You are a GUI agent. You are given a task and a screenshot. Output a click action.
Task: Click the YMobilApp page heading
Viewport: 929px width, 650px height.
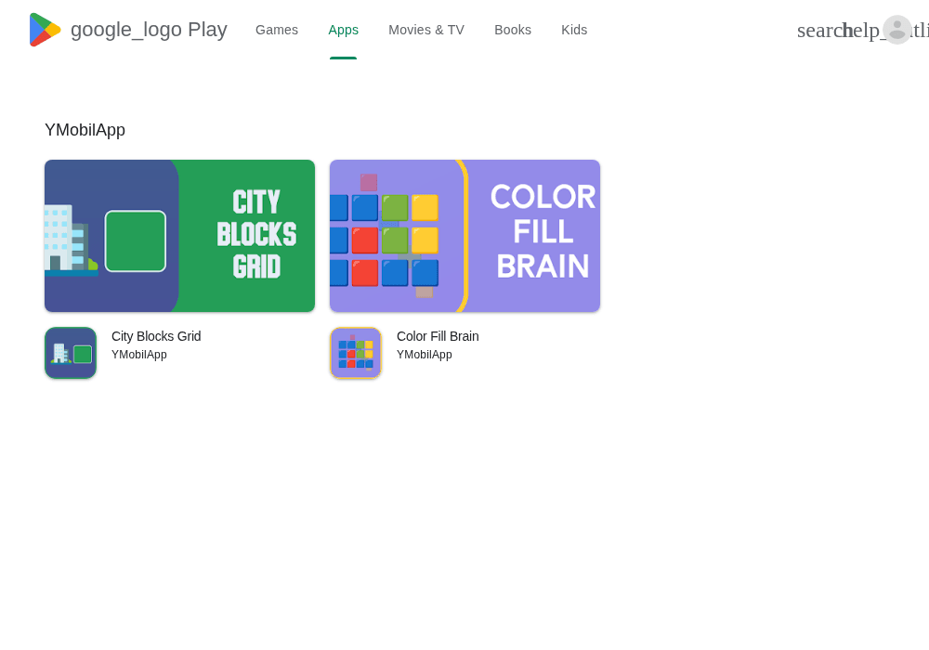click(85, 130)
